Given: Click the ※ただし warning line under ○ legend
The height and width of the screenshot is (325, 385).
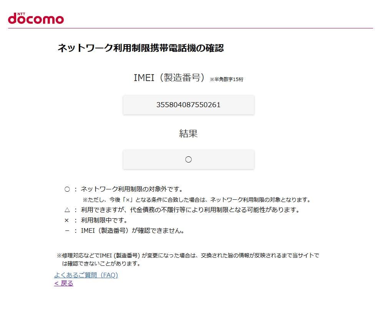Looking at the screenshot, I should click(x=198, y=199).
